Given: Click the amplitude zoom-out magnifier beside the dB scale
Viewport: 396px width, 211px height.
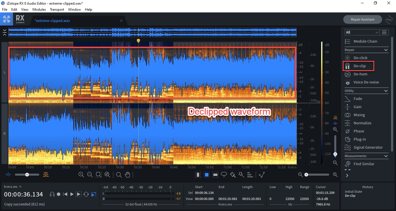Looking at the screenshot, I should click(x=335, y=163).
